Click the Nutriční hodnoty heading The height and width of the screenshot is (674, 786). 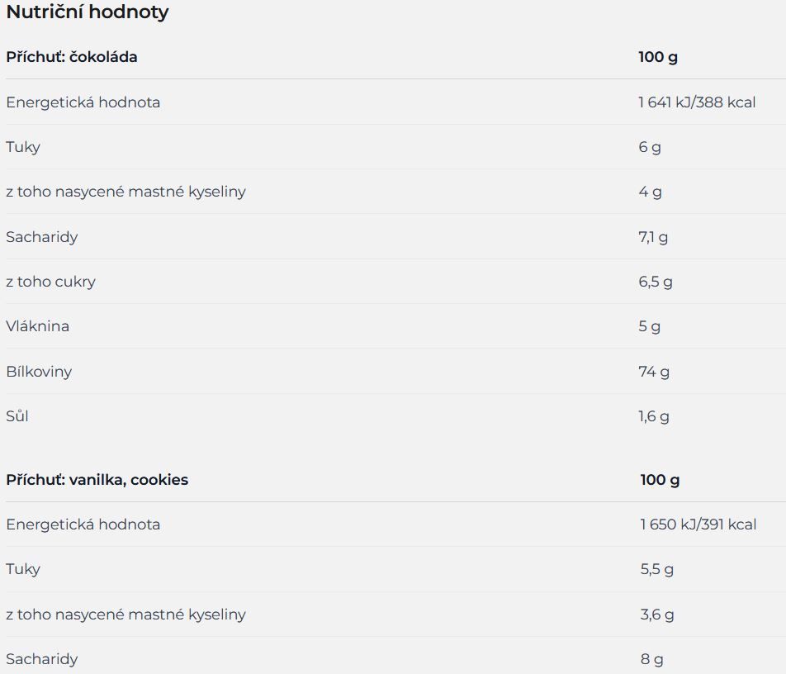88,12
